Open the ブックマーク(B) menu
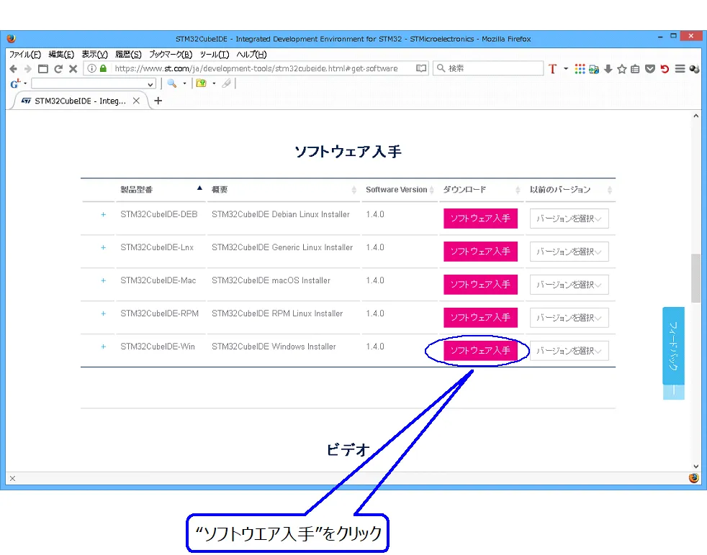Viewport: 707px width, 555px height. (171, 55)
